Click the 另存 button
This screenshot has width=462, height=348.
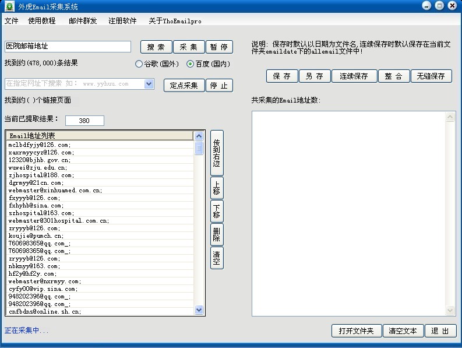coord(315,76)
